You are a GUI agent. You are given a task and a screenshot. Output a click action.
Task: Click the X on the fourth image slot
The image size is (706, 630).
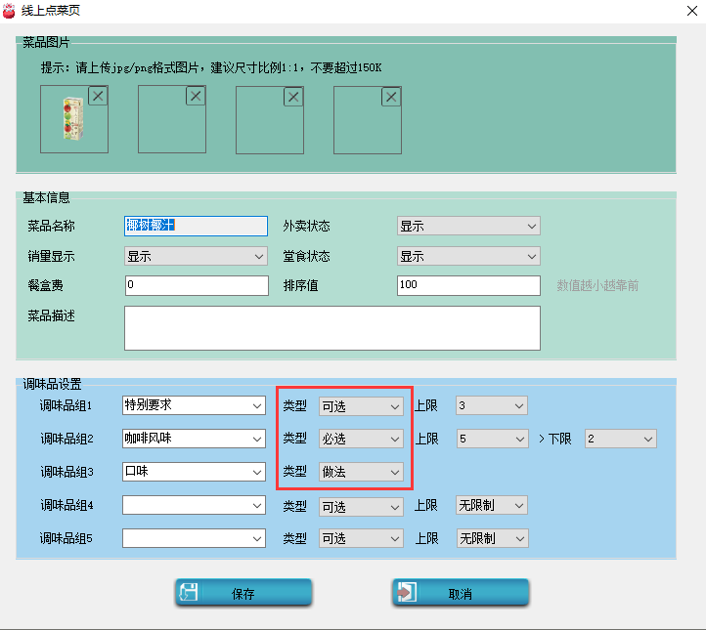[x=391, y=97]
